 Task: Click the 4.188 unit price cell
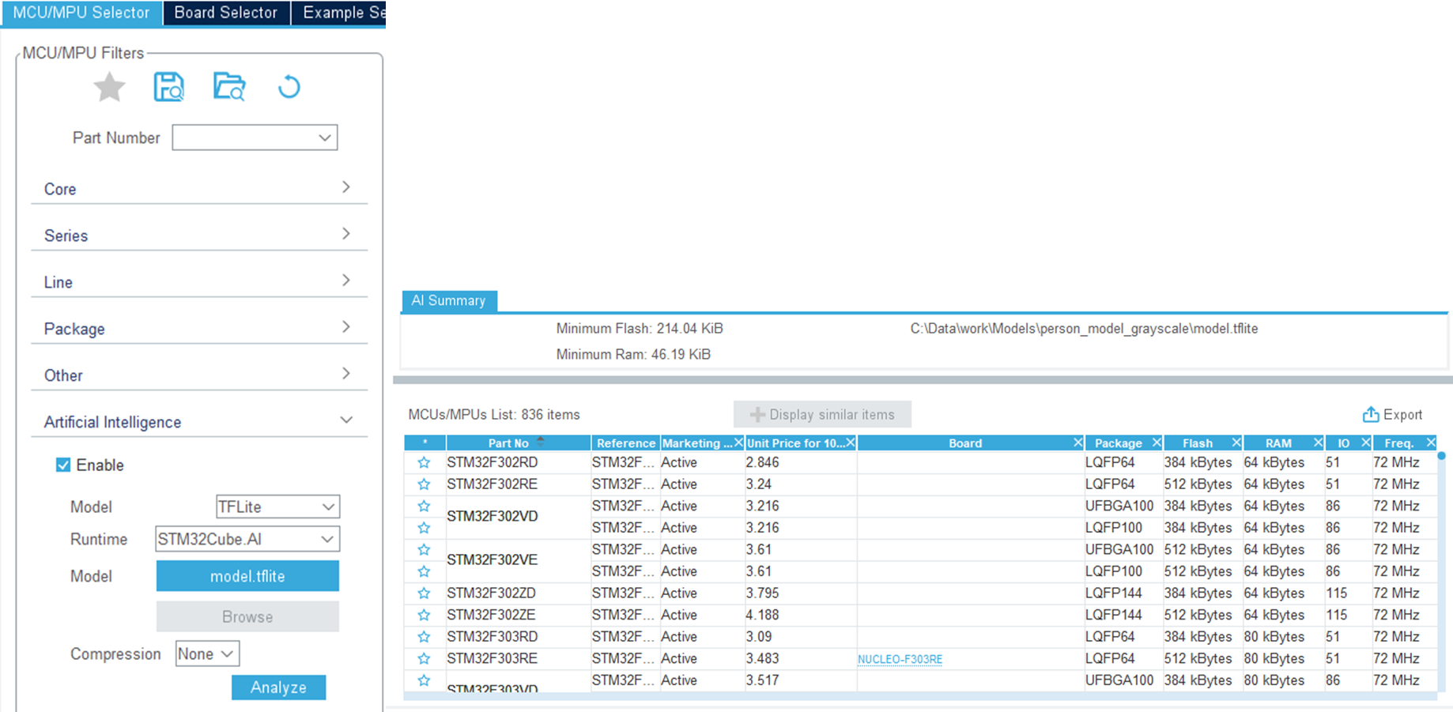click(x=801, y=615)
